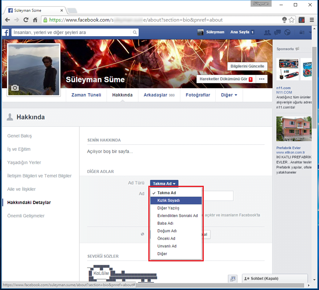Open the Messages icon in the top bar
The image size is (319, 290).
[277, 32]
